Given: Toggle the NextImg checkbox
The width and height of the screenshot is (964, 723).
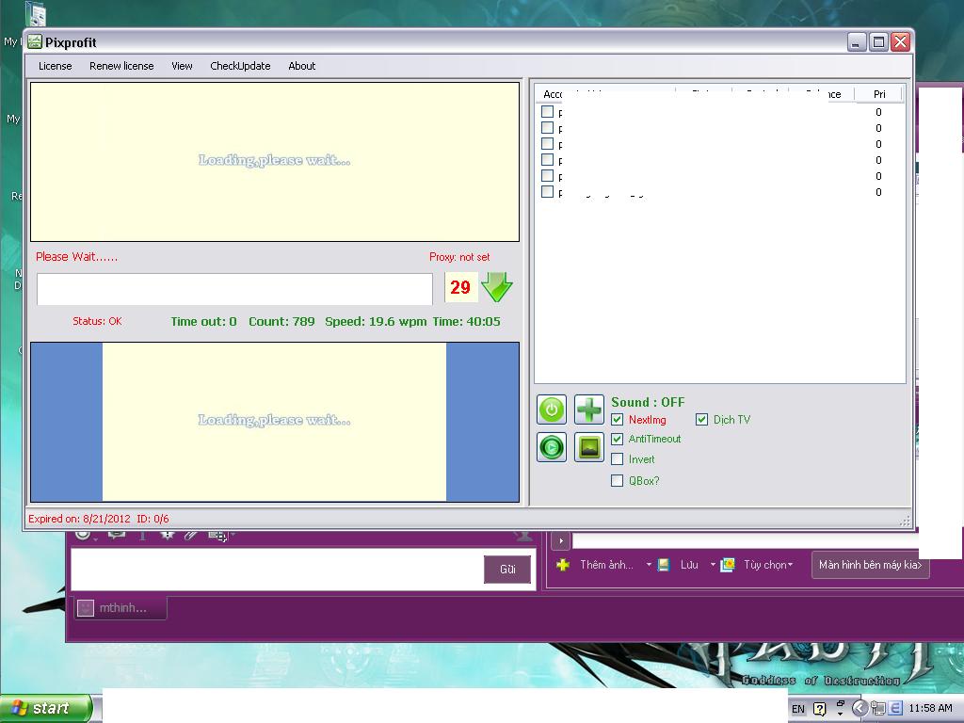Looking at the screenshot, I should [618, 420].
